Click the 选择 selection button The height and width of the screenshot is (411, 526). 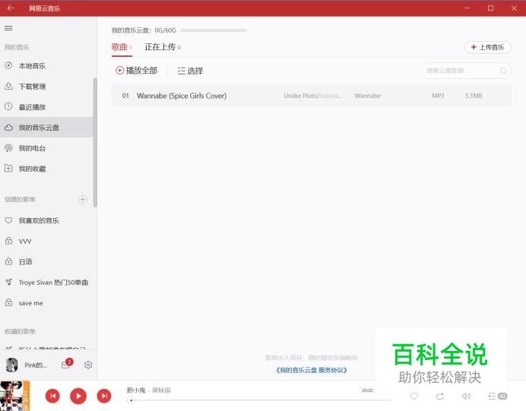pyautogui.click(x=190, y=71)
